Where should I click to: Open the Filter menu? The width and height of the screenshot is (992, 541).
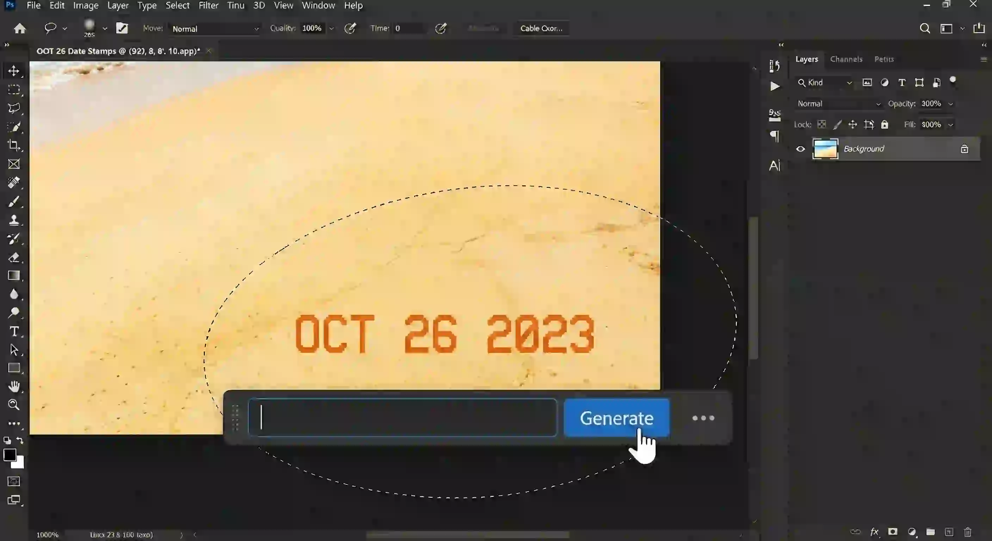click(x=208, y=5)
